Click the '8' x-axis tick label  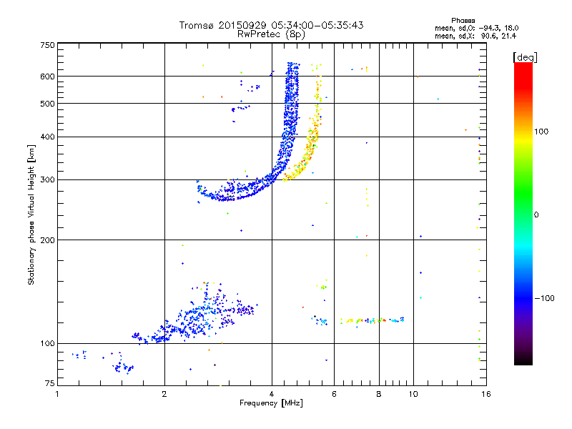pos(379,394)
